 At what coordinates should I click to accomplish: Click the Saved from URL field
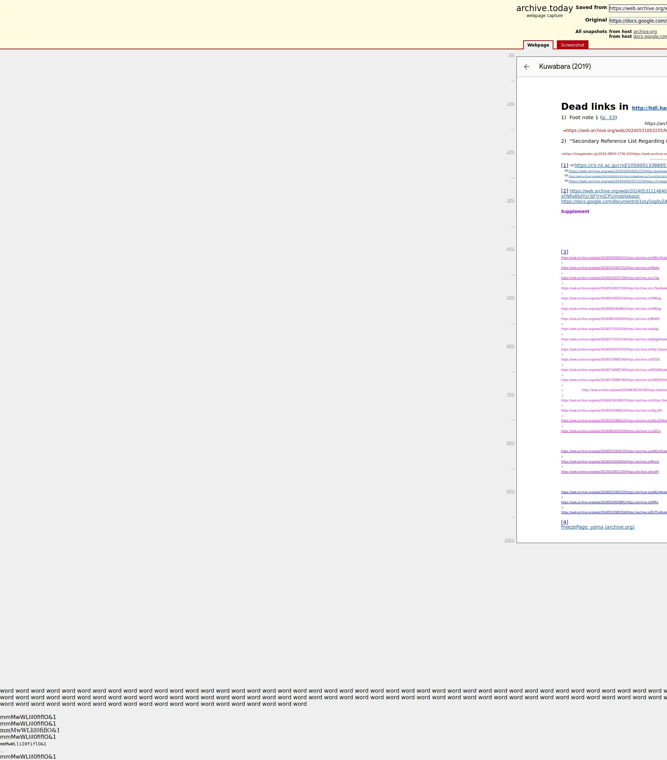tap(637, 9)
